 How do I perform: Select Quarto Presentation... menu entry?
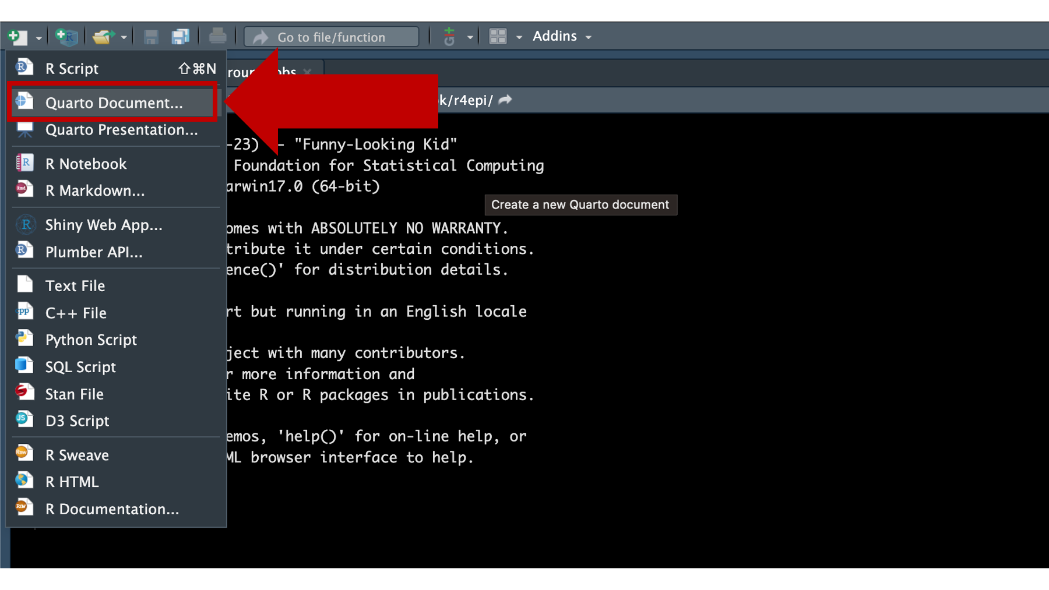coord(116,130)
